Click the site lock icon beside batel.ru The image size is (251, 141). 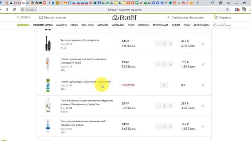click(x=23, y=9)
